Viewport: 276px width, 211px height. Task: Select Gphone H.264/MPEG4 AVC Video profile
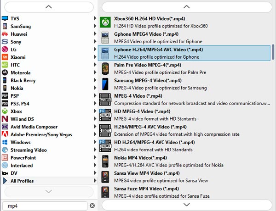coord(184,53)
